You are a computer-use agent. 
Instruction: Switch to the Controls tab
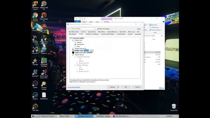83,32
